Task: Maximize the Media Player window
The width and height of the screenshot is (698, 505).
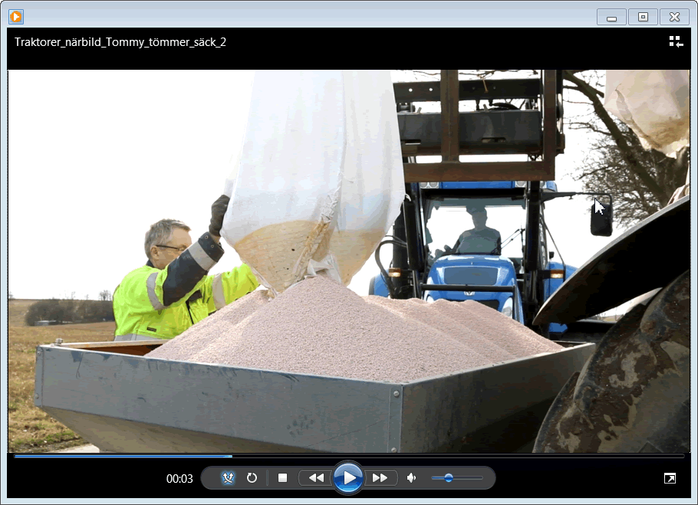Action: 643,17
